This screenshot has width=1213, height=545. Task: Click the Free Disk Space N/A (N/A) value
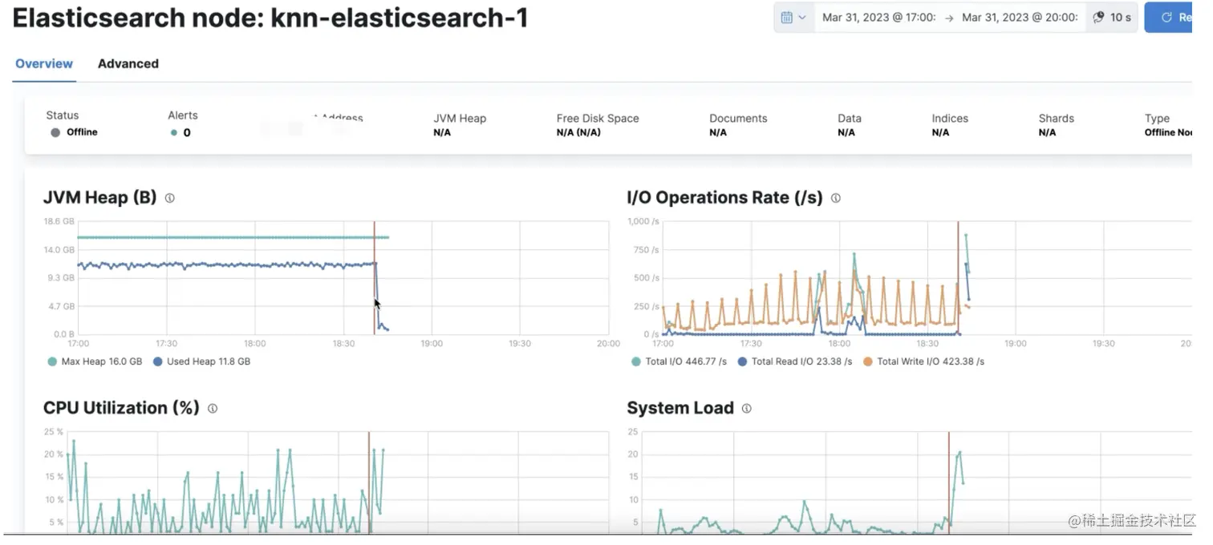click(578, 132)
